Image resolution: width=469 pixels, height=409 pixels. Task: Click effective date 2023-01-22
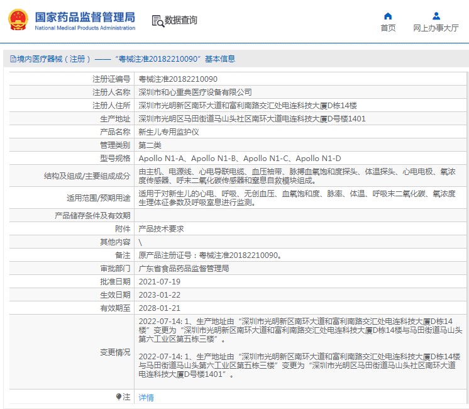click(160, 295)
